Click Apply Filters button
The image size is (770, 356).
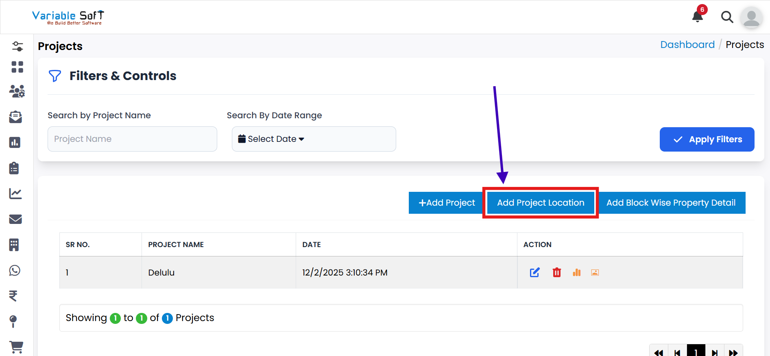point(707,139)
